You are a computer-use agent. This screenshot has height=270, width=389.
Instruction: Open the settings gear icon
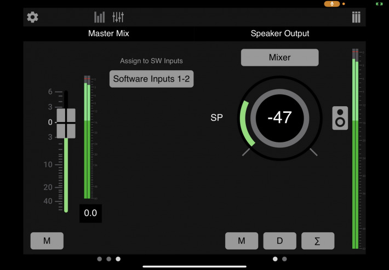tap(33, 17)
